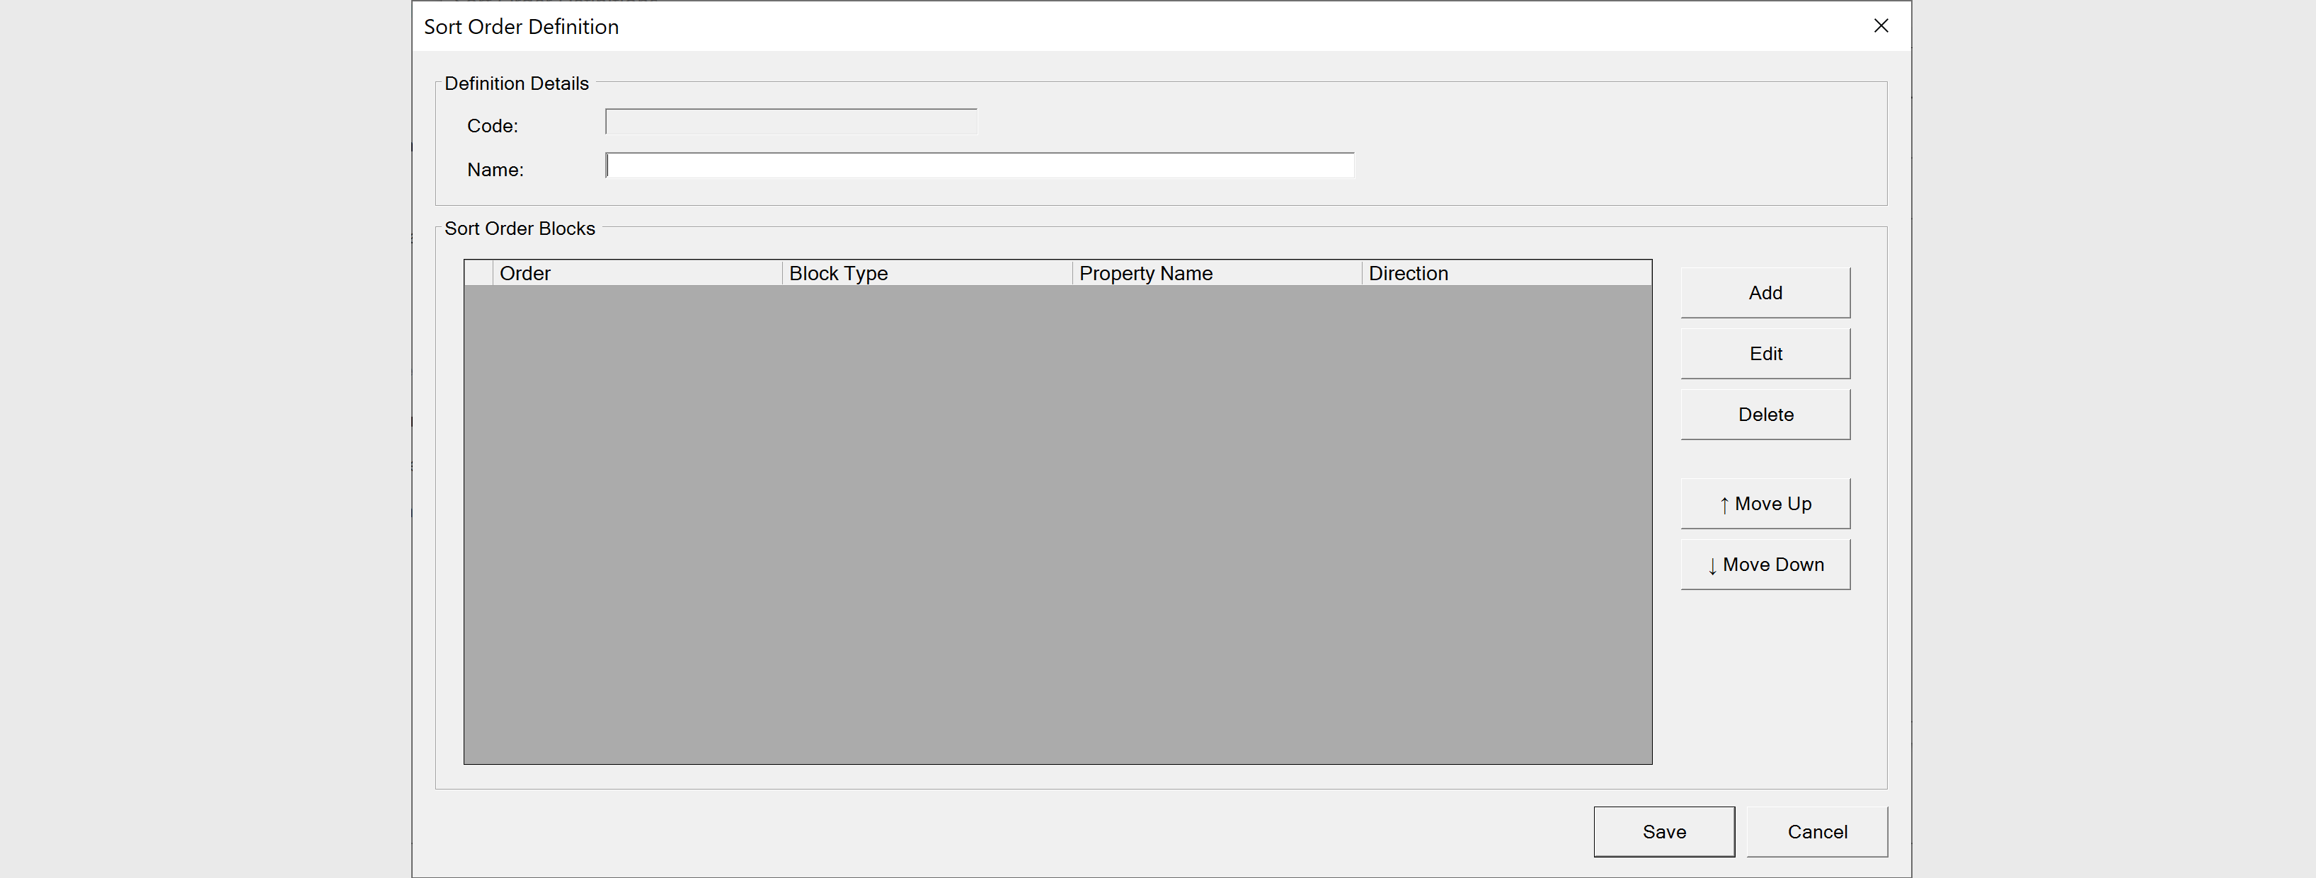The image size is (2316, 878).
Task: Click the blank row-selector header cell
Action: 479,272
